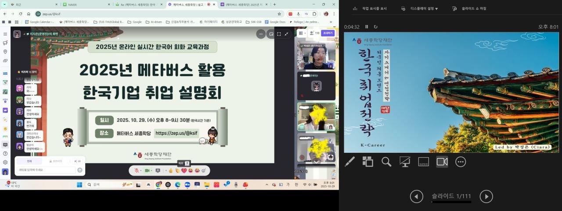Open the tab search dropdown in Chrome
The image size is (562, 211).
point(4,4)
